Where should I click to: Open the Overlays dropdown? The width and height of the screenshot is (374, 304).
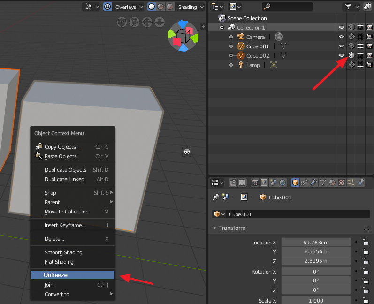pyautogui.click(x=129, y=7)
